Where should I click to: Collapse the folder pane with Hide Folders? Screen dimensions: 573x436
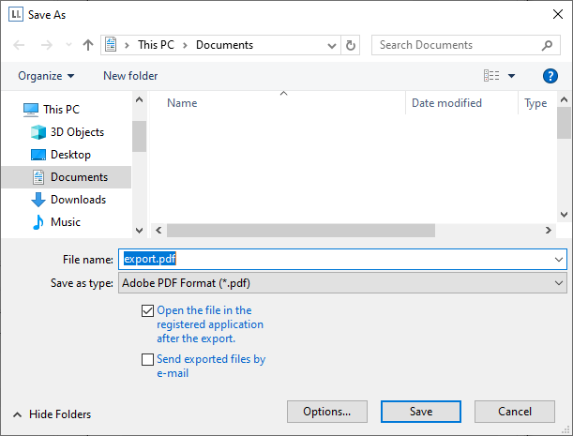coord(52,414)
